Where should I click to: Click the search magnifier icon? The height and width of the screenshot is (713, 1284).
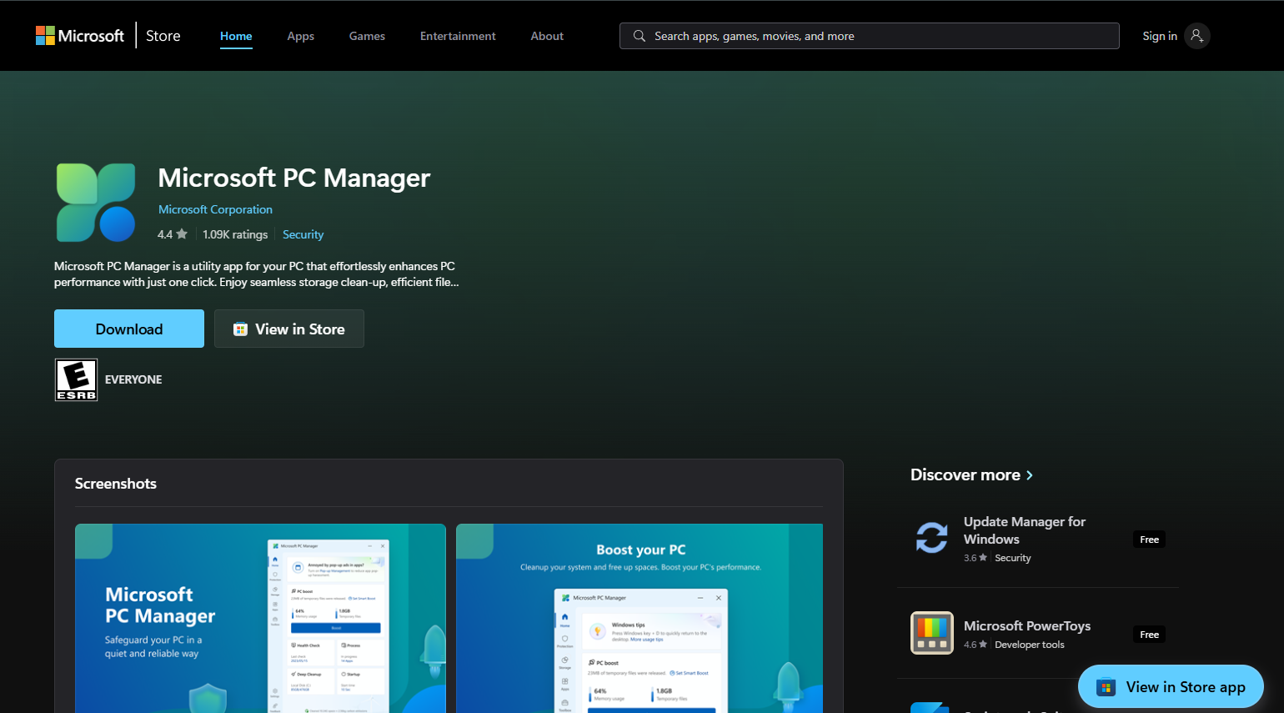pos(639,36)
